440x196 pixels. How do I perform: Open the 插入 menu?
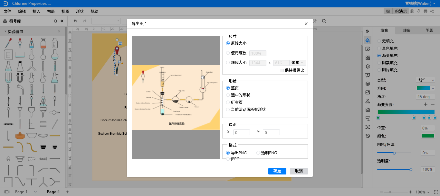(36, 11)
